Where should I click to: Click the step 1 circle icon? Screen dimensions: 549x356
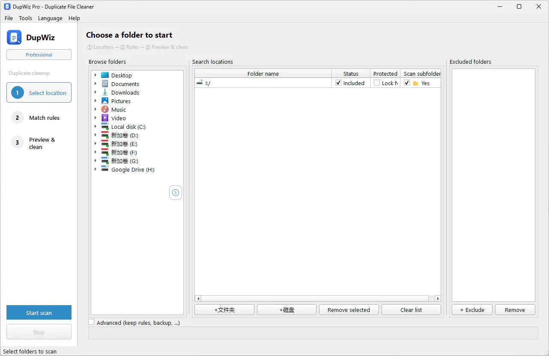click(18, 92)
